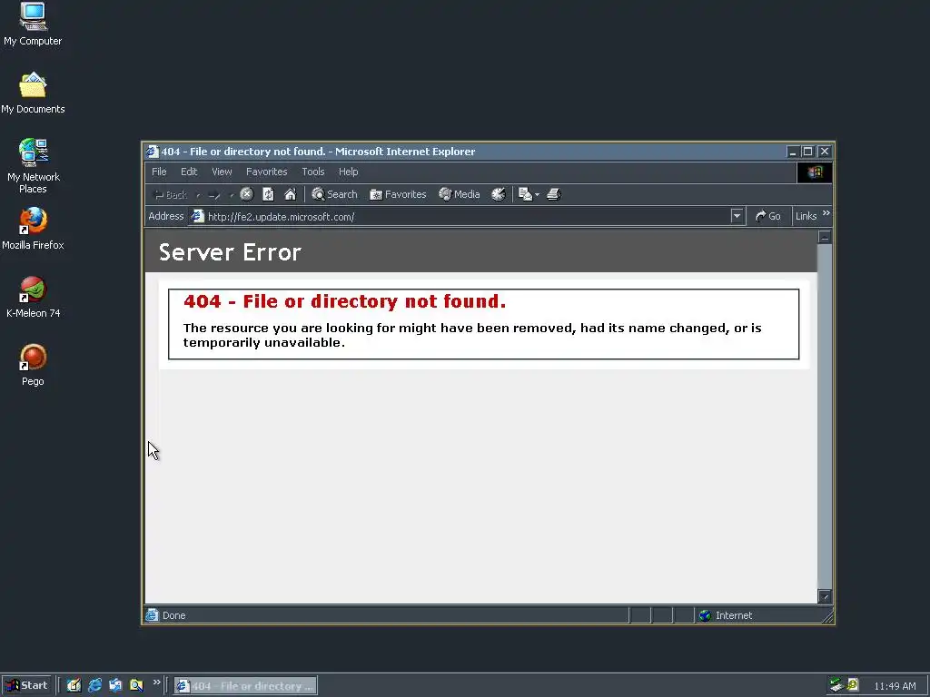Viewport: 930px width, 697px height.
Task: Click the Links toolbar label
Action: click(806, 216)
